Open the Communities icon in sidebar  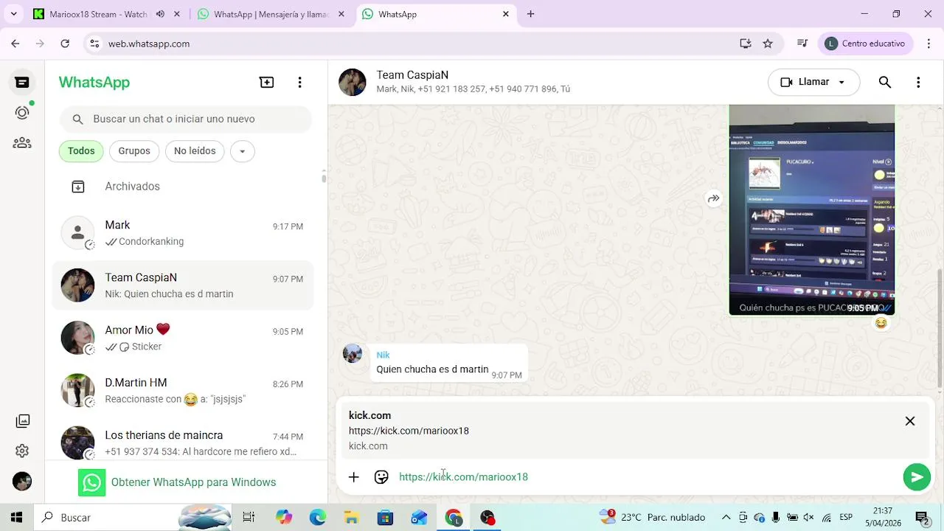click(x=22, y=143)
